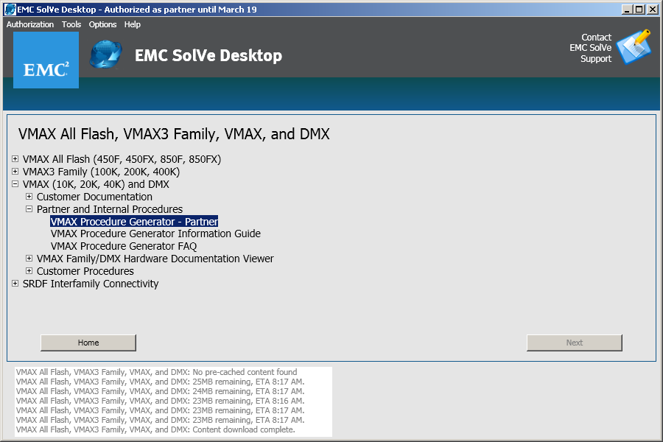The image size is (663, 442).
Task: Click log line '25MB remaining, ETA 8:17 AM.'
Action: tap(161, 382)
